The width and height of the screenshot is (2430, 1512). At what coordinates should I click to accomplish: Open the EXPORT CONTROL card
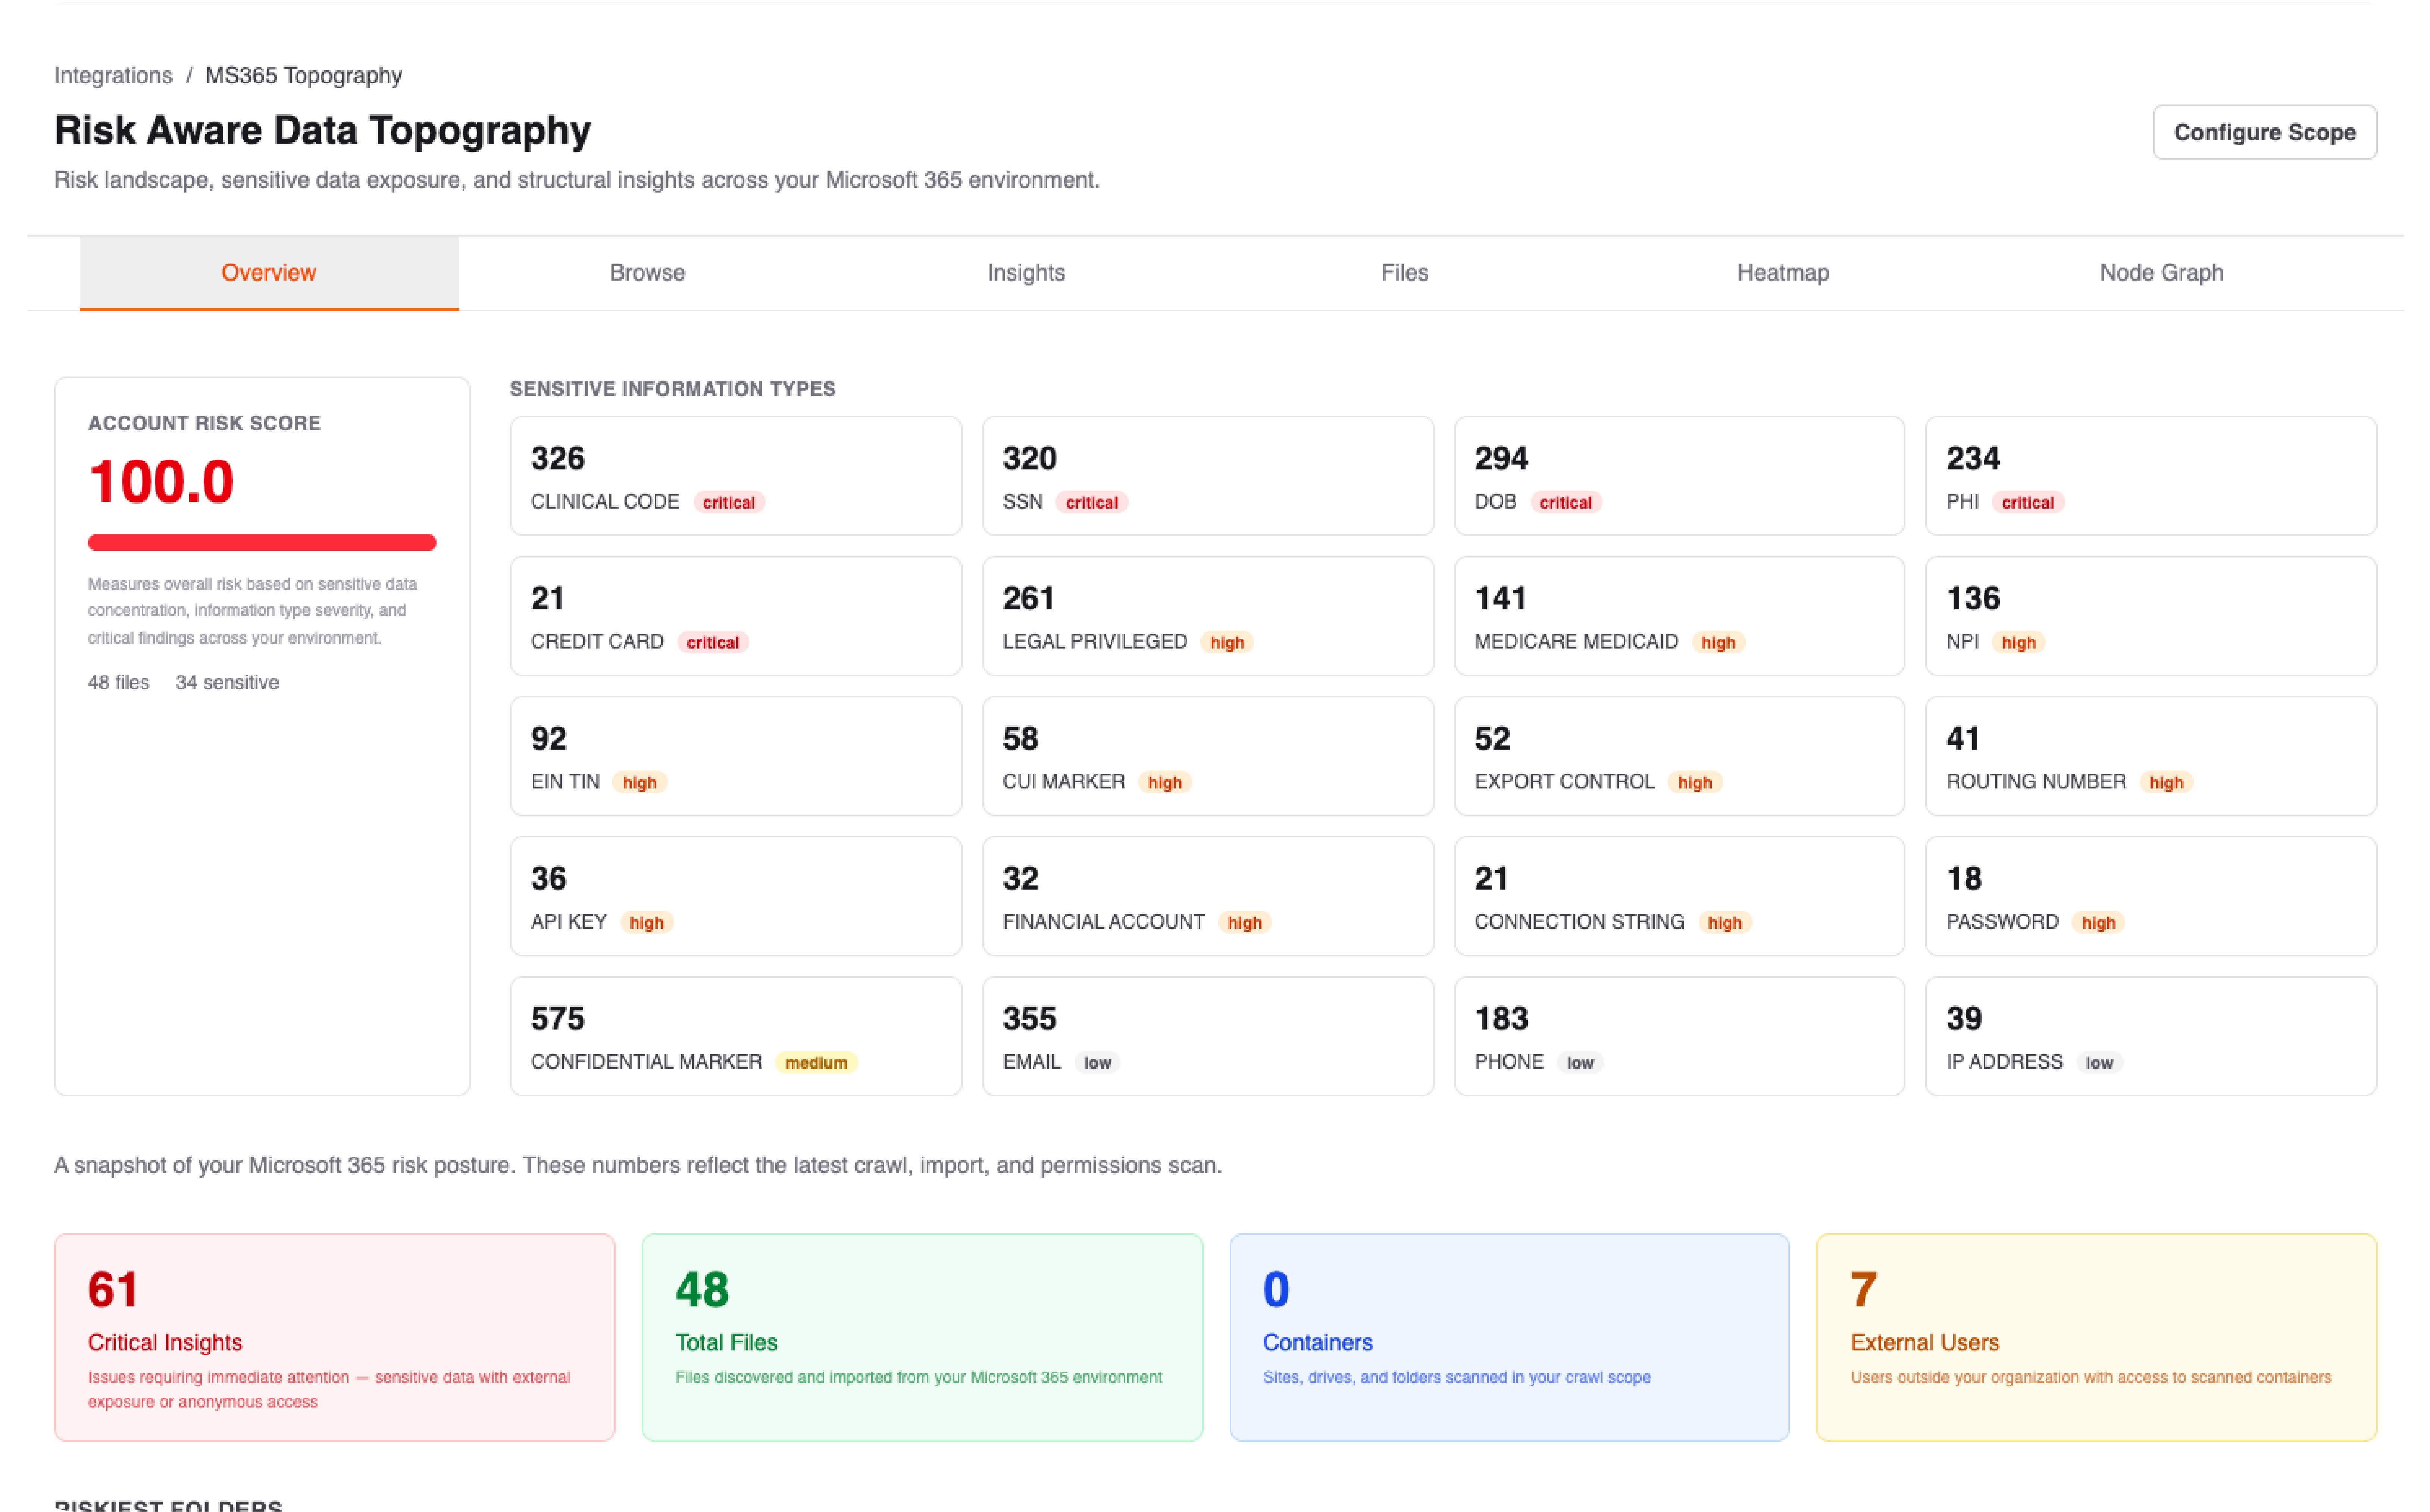point(1679,756)
